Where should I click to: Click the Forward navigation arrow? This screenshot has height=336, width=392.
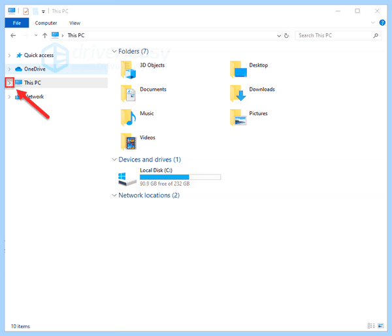point(25,35)
